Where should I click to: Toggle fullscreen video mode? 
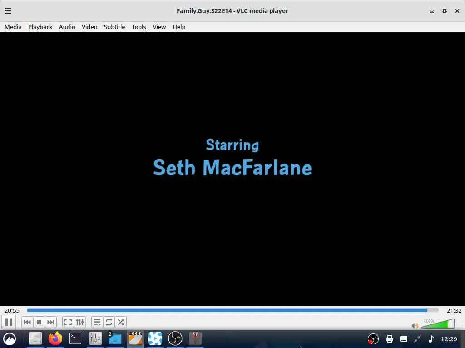[x=68, y=322]
